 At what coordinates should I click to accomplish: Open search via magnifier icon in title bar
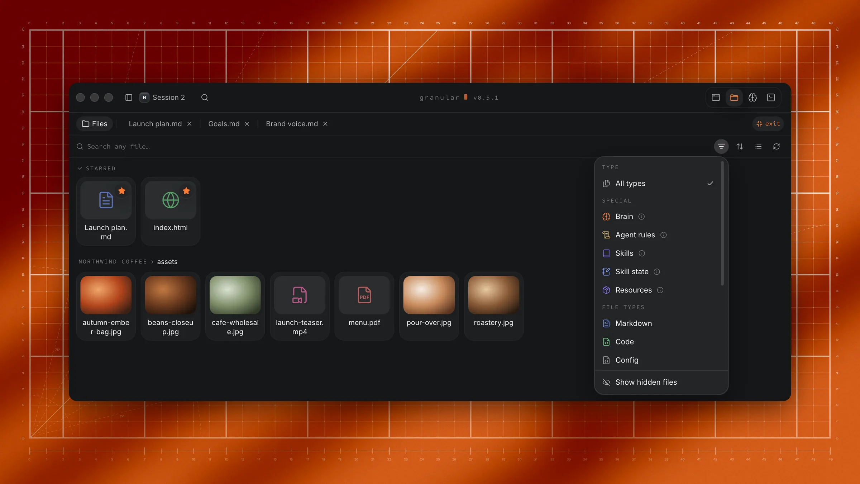[205, 98]
